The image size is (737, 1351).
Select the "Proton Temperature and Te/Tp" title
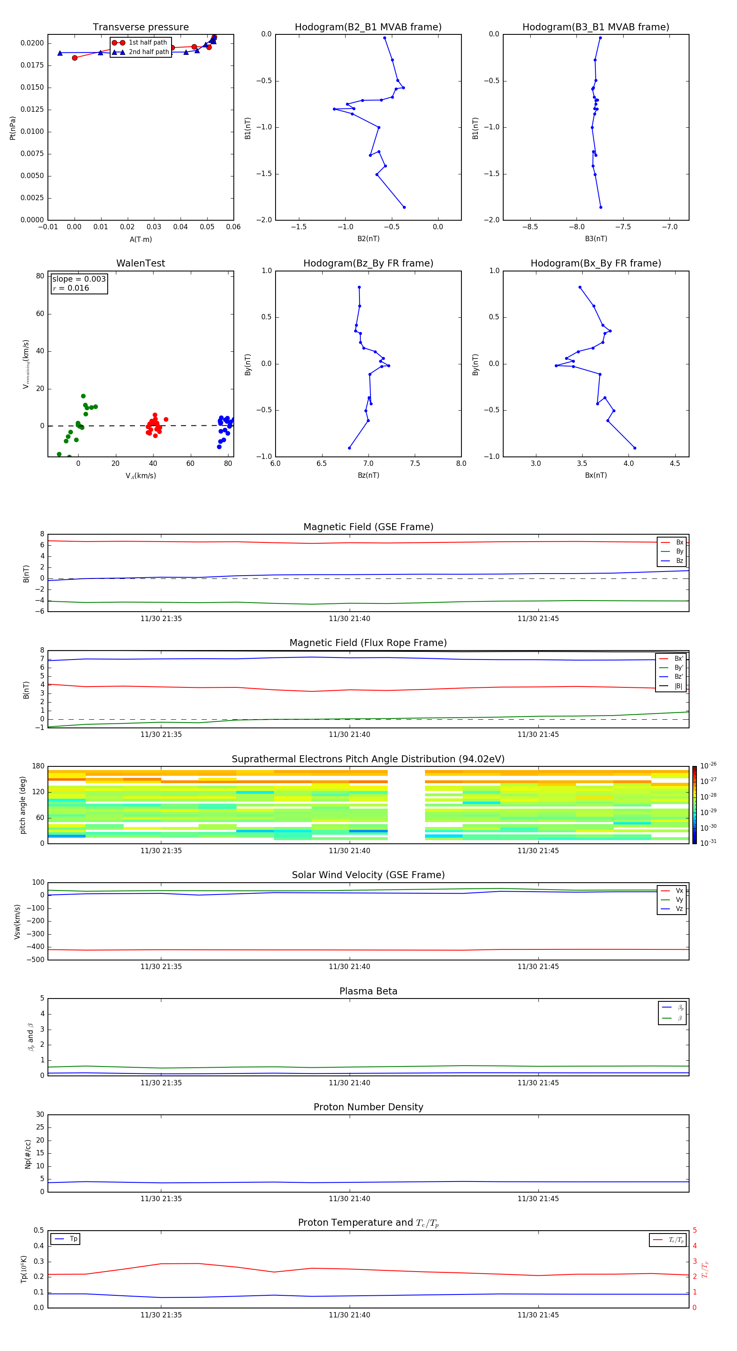coord(368,1223)
